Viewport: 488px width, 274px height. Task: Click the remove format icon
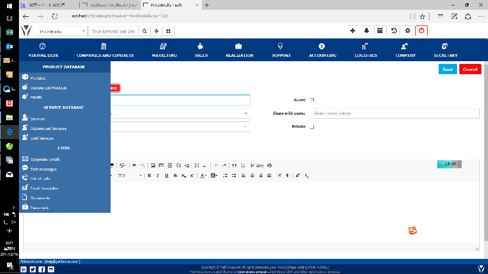tap(306, 175)
